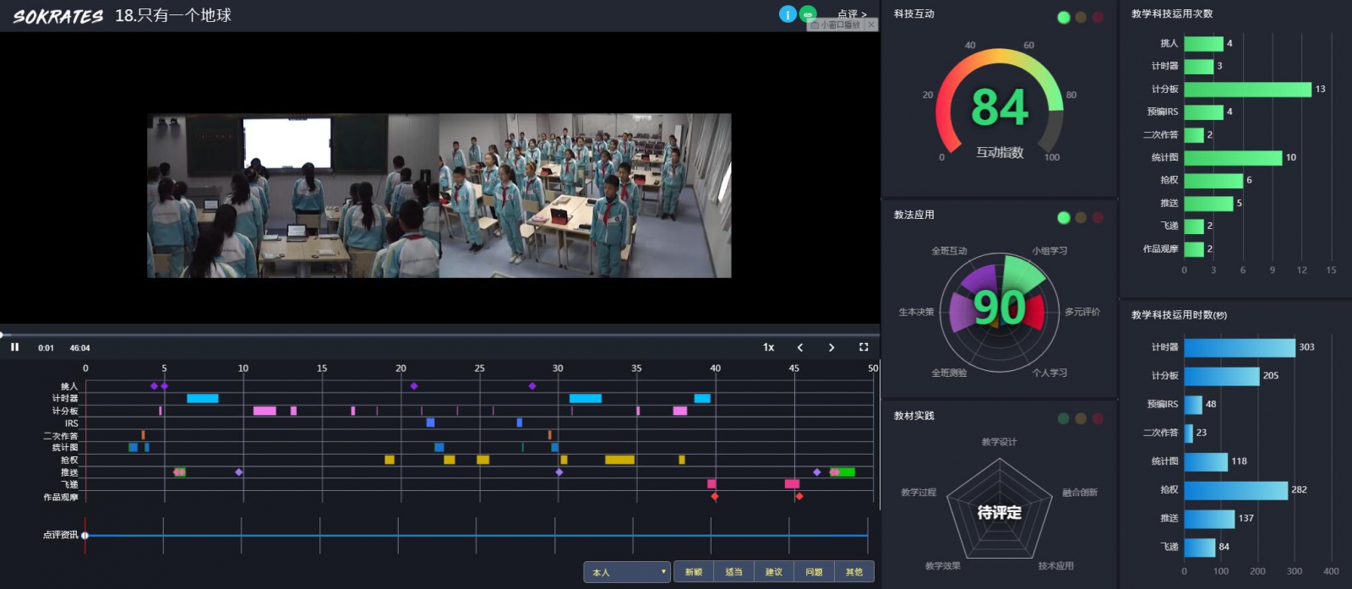
Task: Close the 小窗口播放 popup
Action: pos(871,25)
